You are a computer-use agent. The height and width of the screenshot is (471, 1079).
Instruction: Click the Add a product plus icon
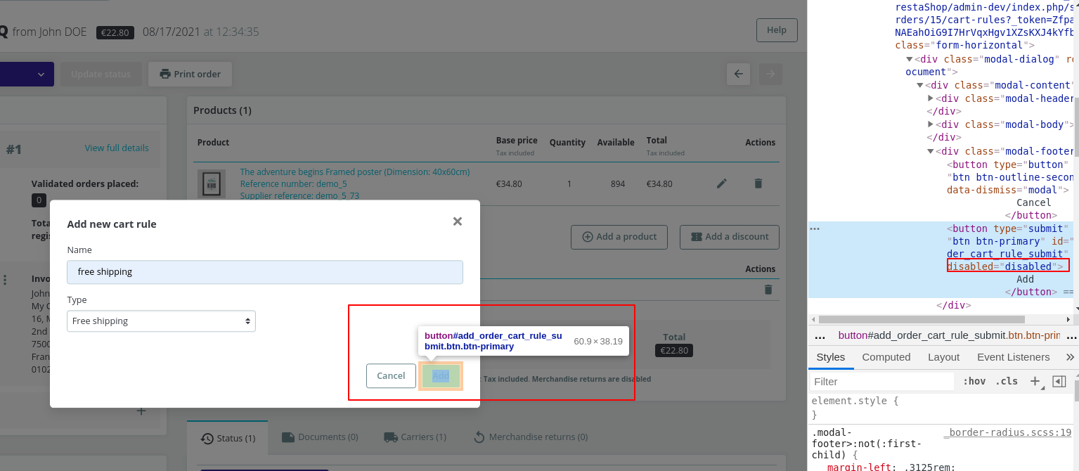click(587, 237)
